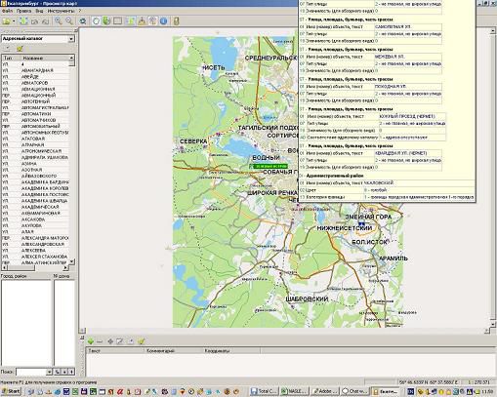Click the move crosshair icon in bottom panel

pyautogui.click(x=110, y=341)
